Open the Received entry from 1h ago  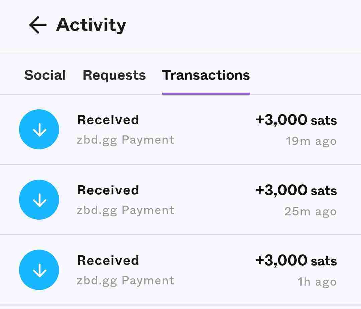click(108, 260)
